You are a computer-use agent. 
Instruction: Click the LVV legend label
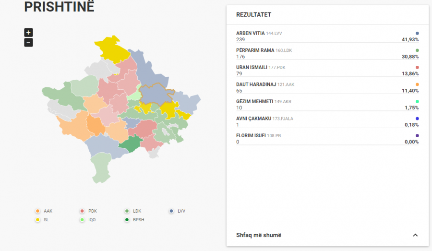point(181,211)
